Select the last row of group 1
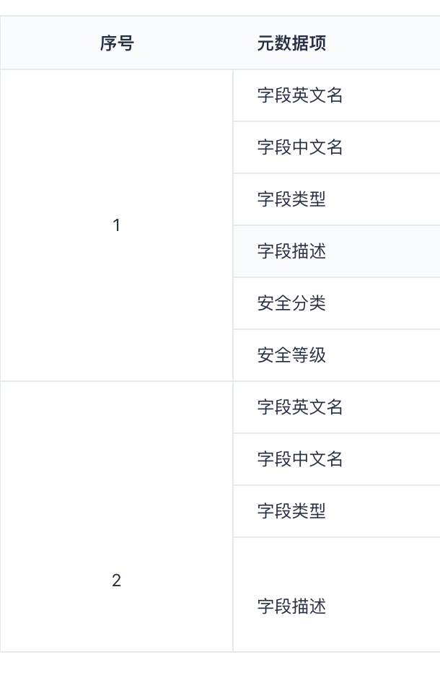Screen dimensions: 440x683 336,355
